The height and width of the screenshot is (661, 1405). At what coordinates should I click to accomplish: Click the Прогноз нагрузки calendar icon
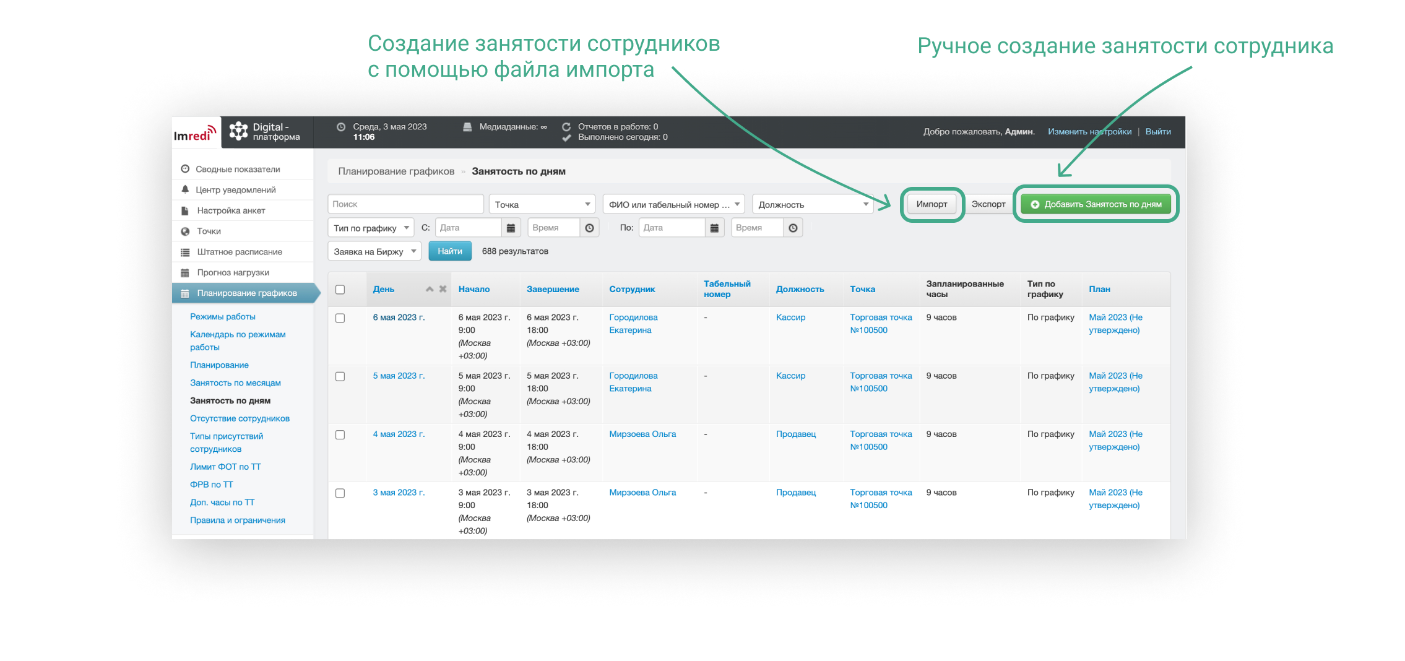pyautogui.click(x=185, y=272)
